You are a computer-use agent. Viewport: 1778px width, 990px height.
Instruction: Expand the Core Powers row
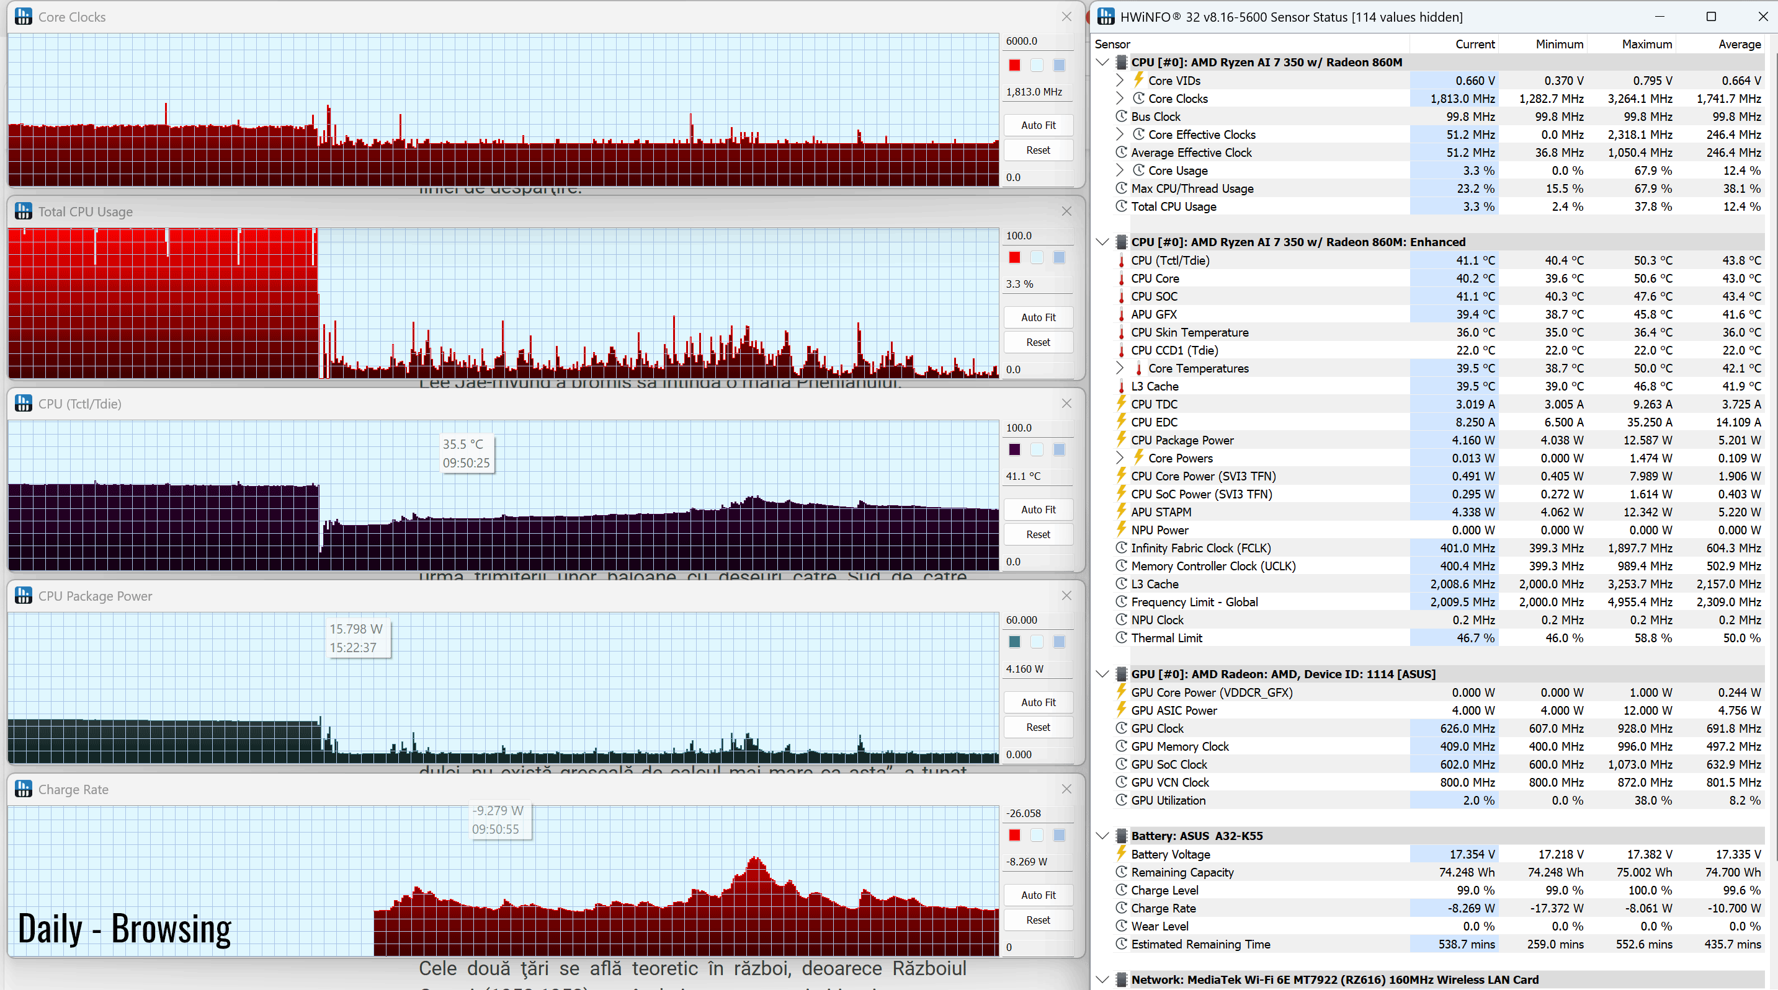coord(1120,457)
